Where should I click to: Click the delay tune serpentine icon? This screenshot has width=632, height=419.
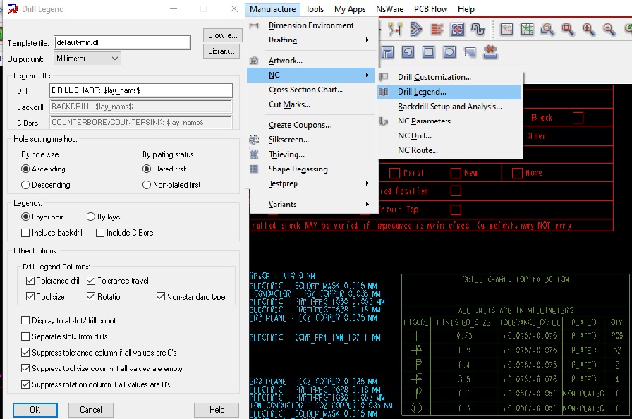coord(478,29)
